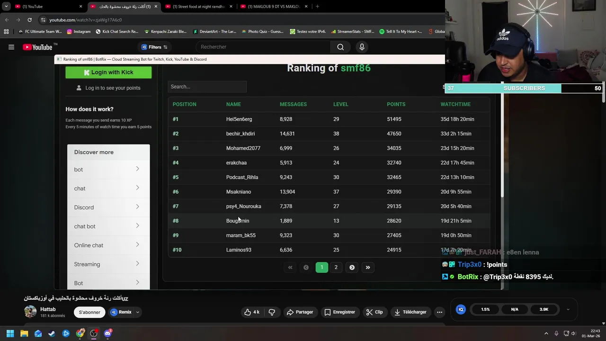The image size is (606, 341).
Task: Jump to last ranking page
Action: tap(368, 267)
